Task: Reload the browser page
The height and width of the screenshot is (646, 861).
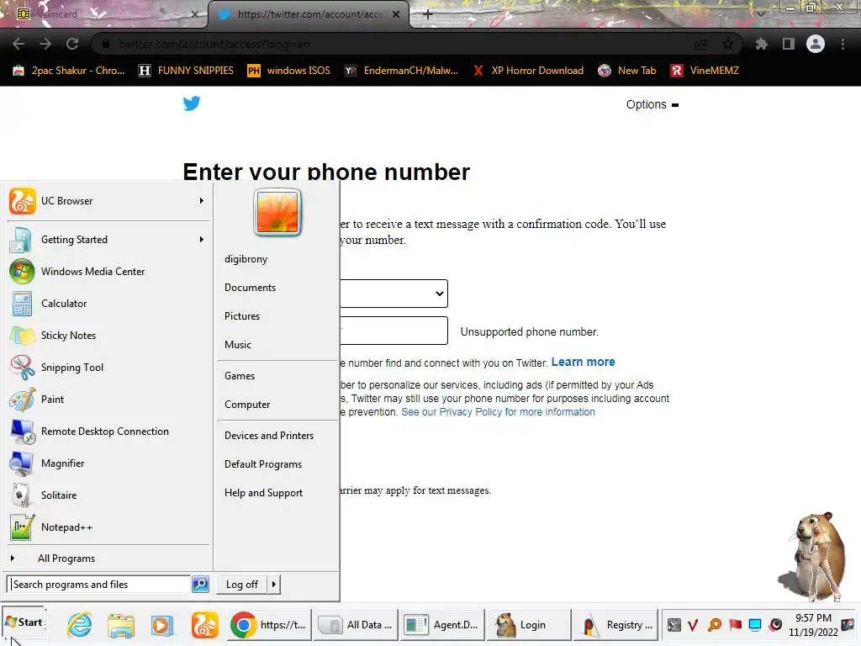Action: [72, 44]
